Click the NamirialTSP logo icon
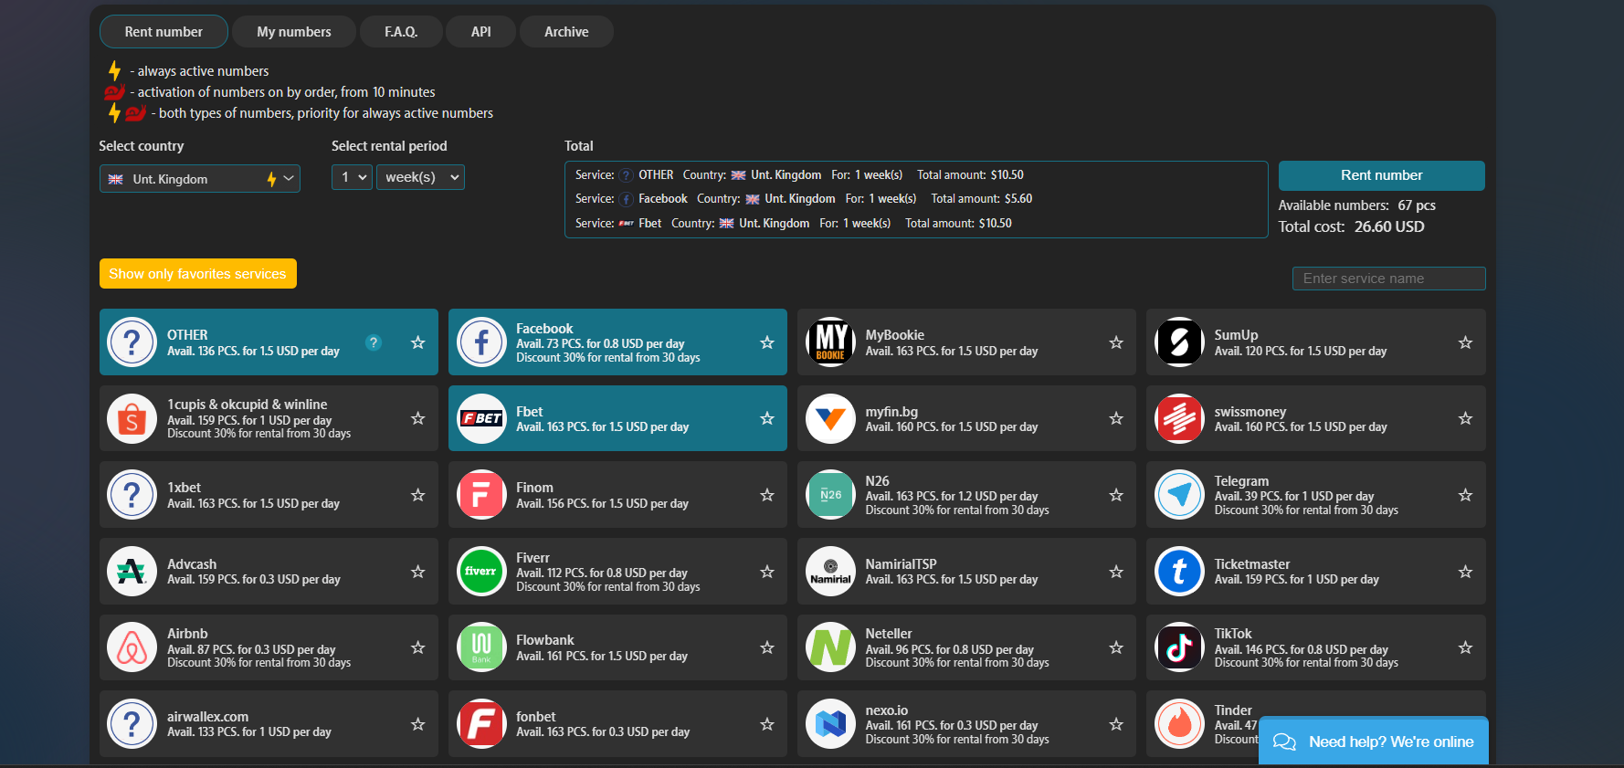 [x=830, y=572]
